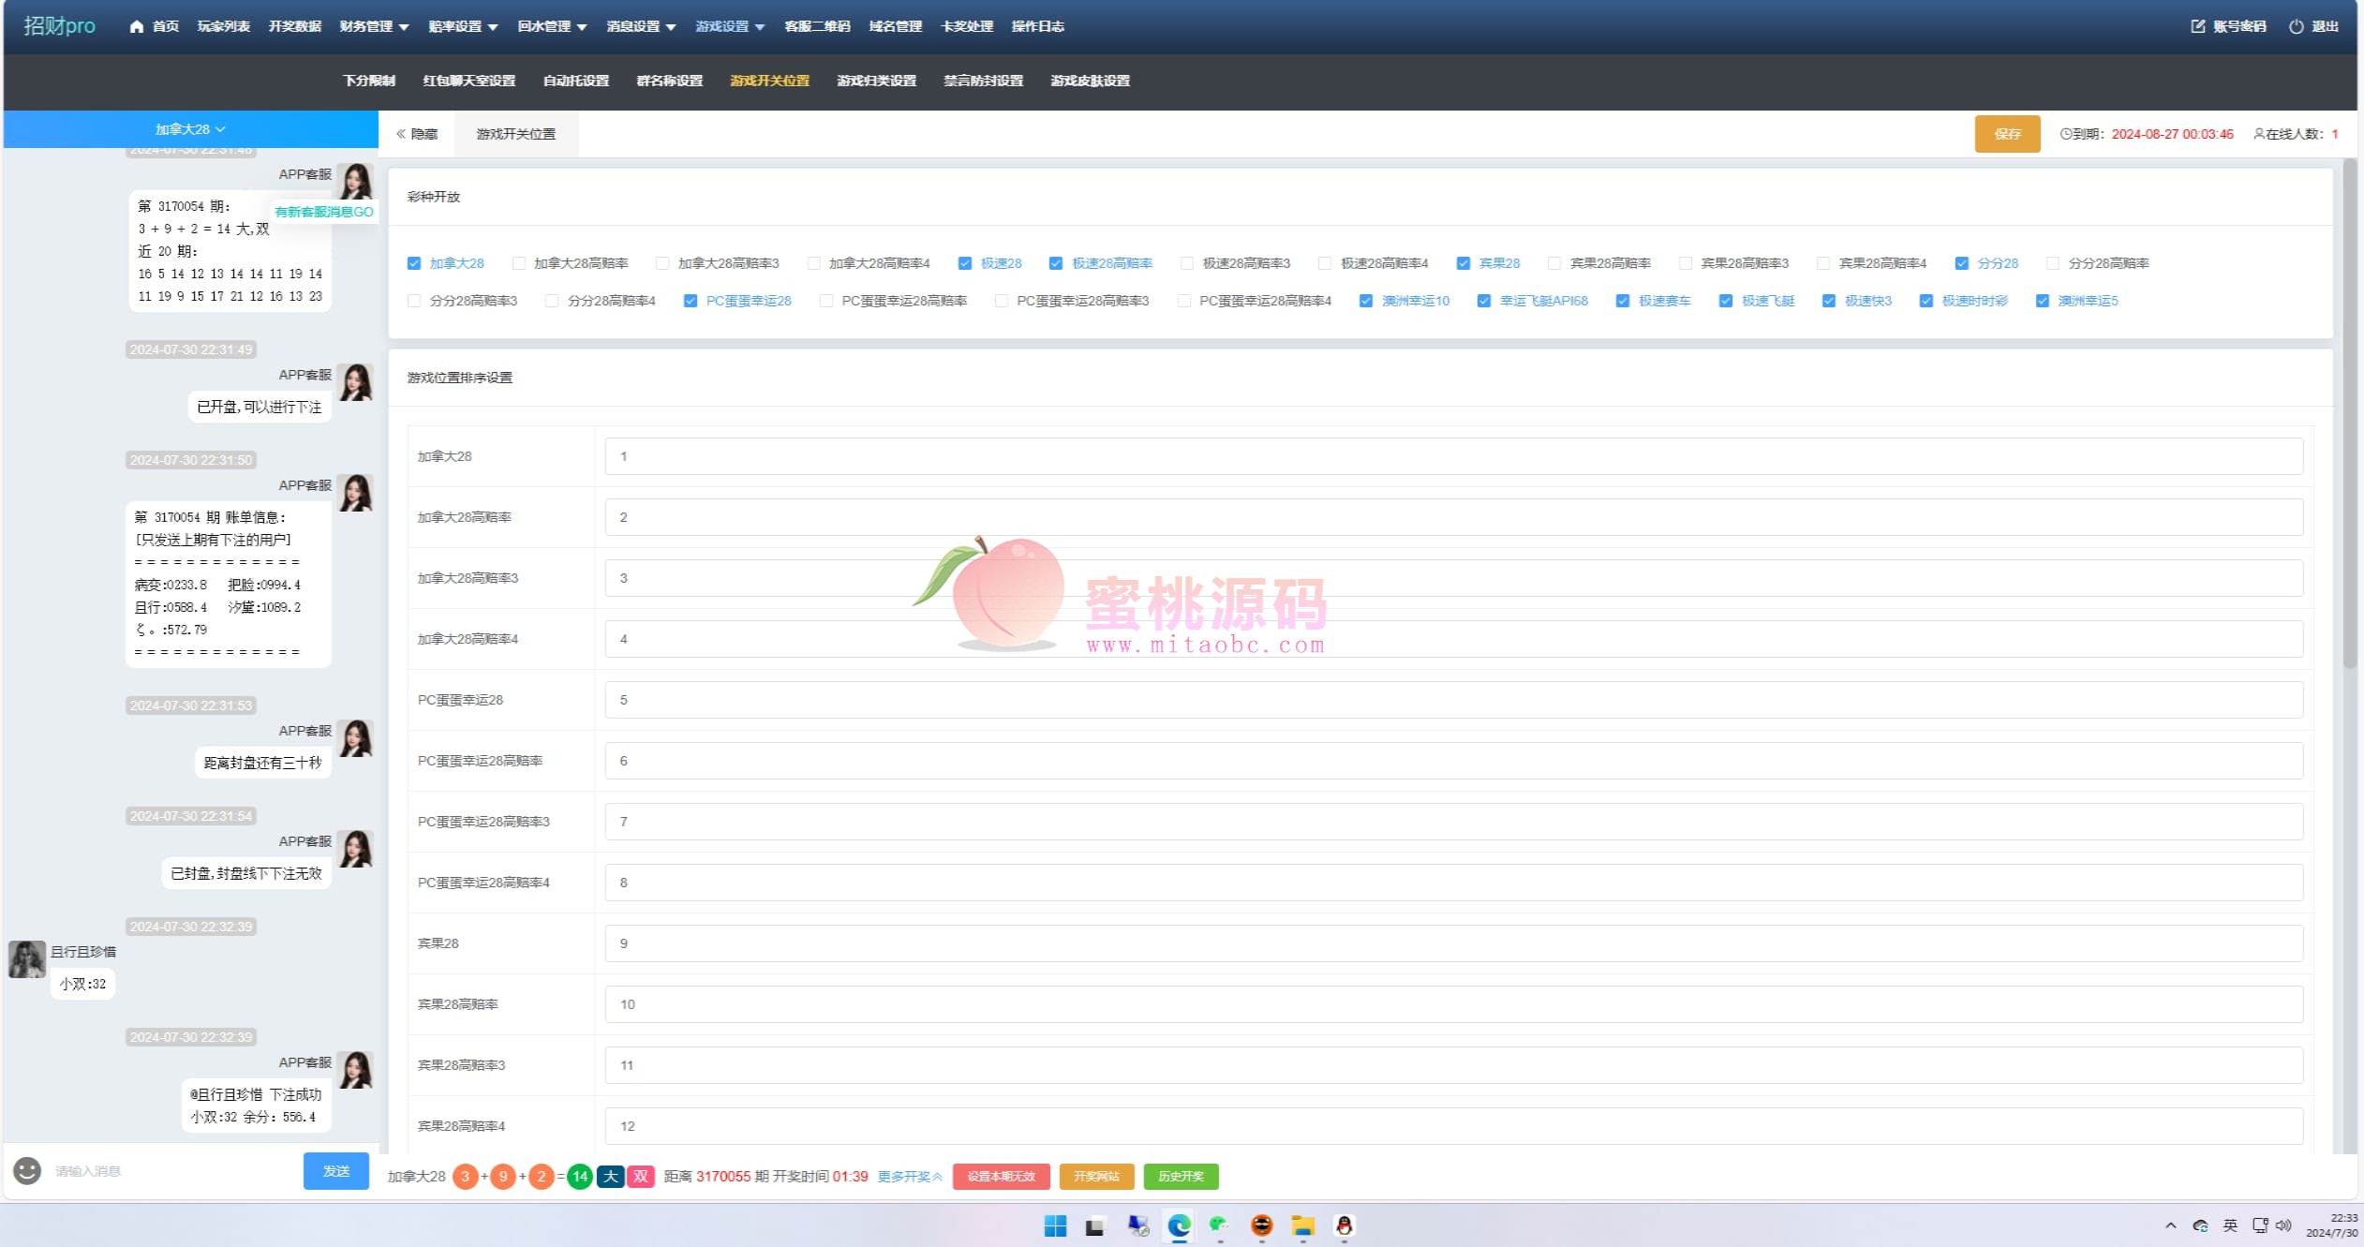Click the orange 保存 button
The width and height of the screenshot is (2364, 1247).
point(2007,134)
